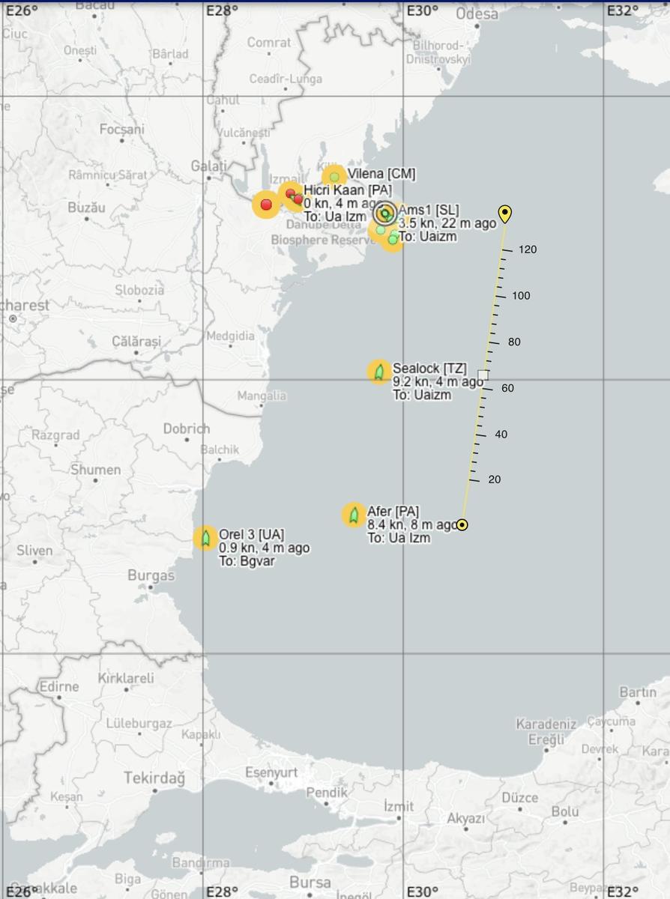Click the Odesa city label
This screenshot has height=899, width=670.
tap(477, 14)
